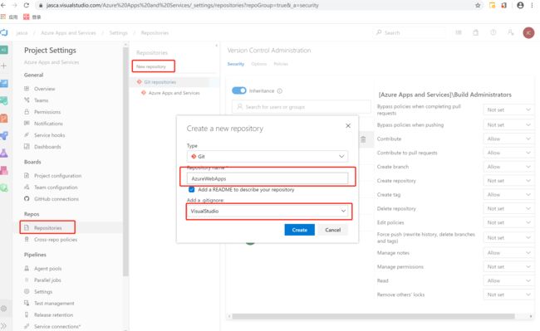This screenshot has width=540, height=331.
Task: Click the browser reload icon
Action: click(27, 5)
